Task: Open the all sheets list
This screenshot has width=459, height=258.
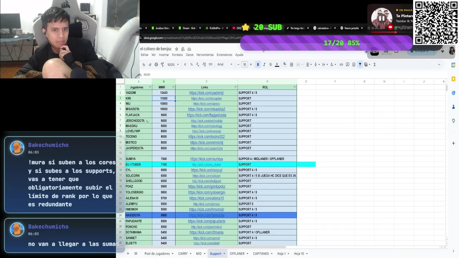Action: point(136,254)
